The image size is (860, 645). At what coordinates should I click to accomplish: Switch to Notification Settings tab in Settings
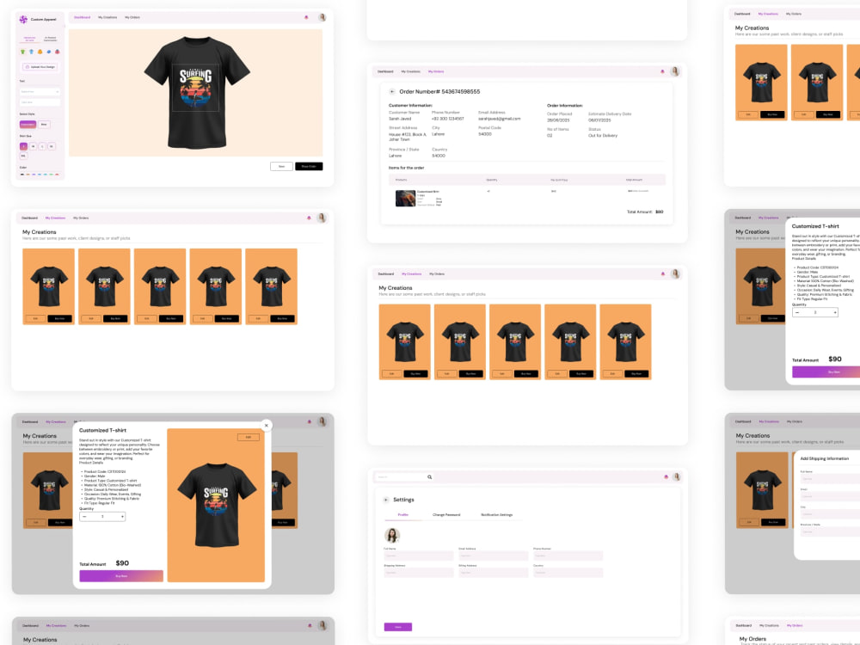pos(497,515)
